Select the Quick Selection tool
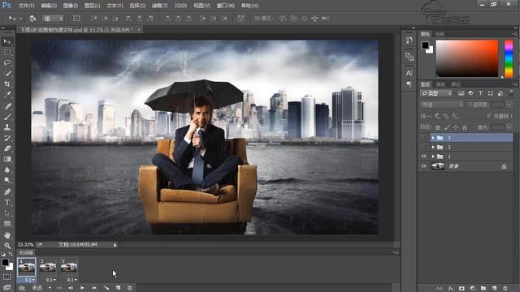The image size is (520, 292). pyautogui.click(x=7, y=74)
